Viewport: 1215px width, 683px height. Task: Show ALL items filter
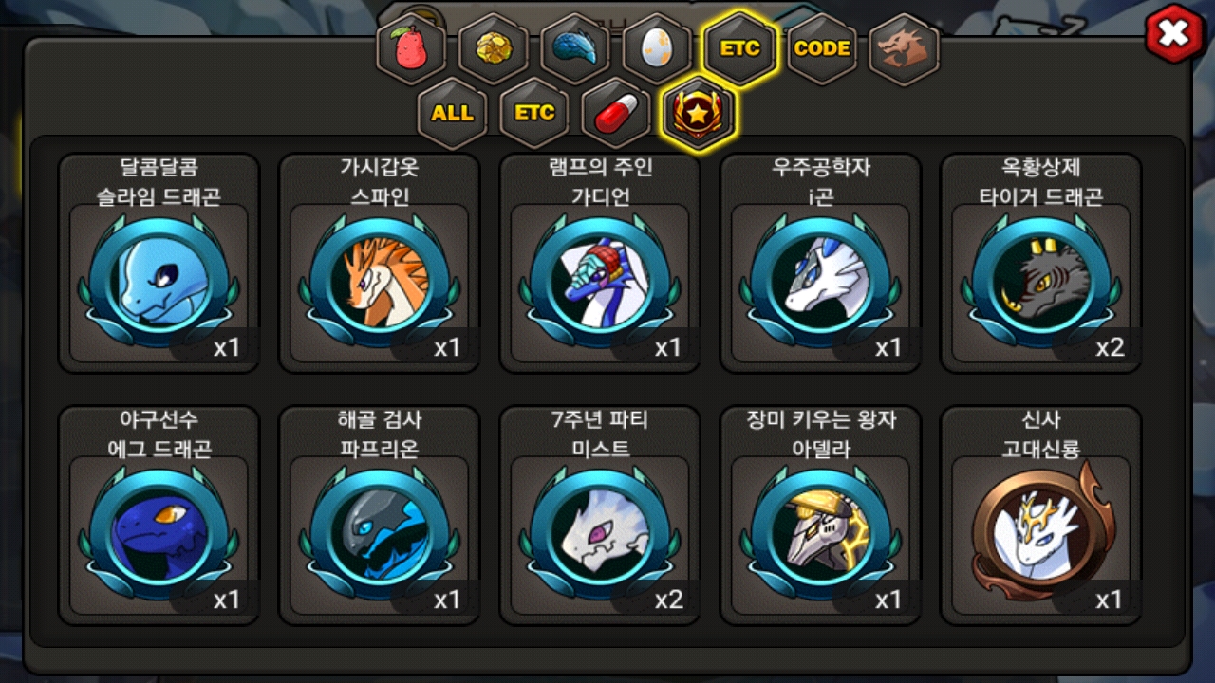pyautogui.click(x=452, y=113)
